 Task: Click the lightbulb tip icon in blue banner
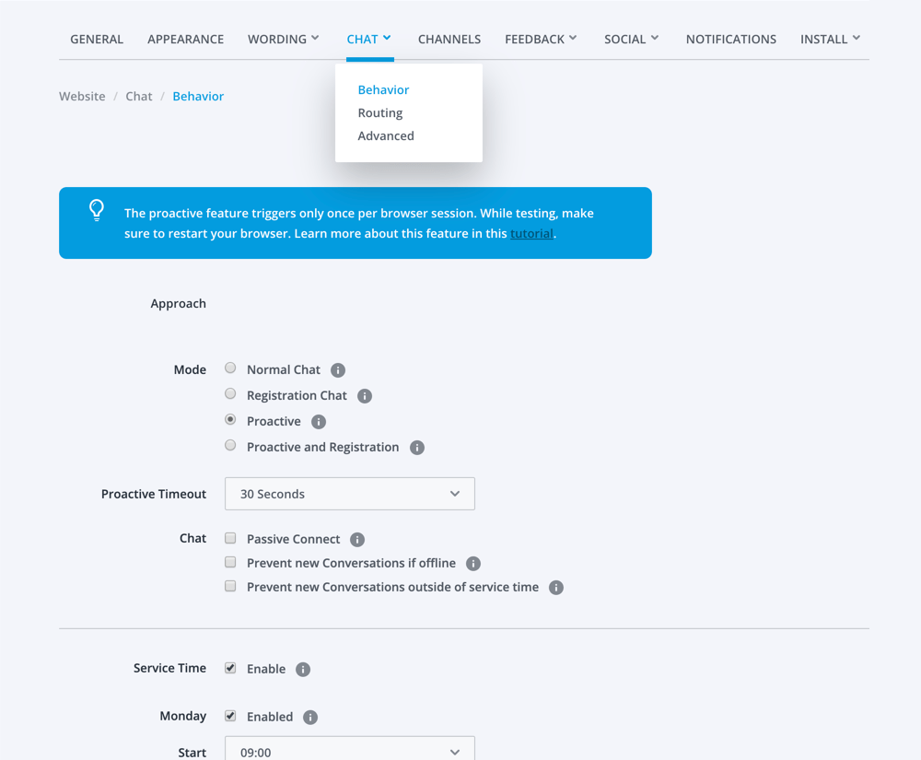(x=97, y=210)
